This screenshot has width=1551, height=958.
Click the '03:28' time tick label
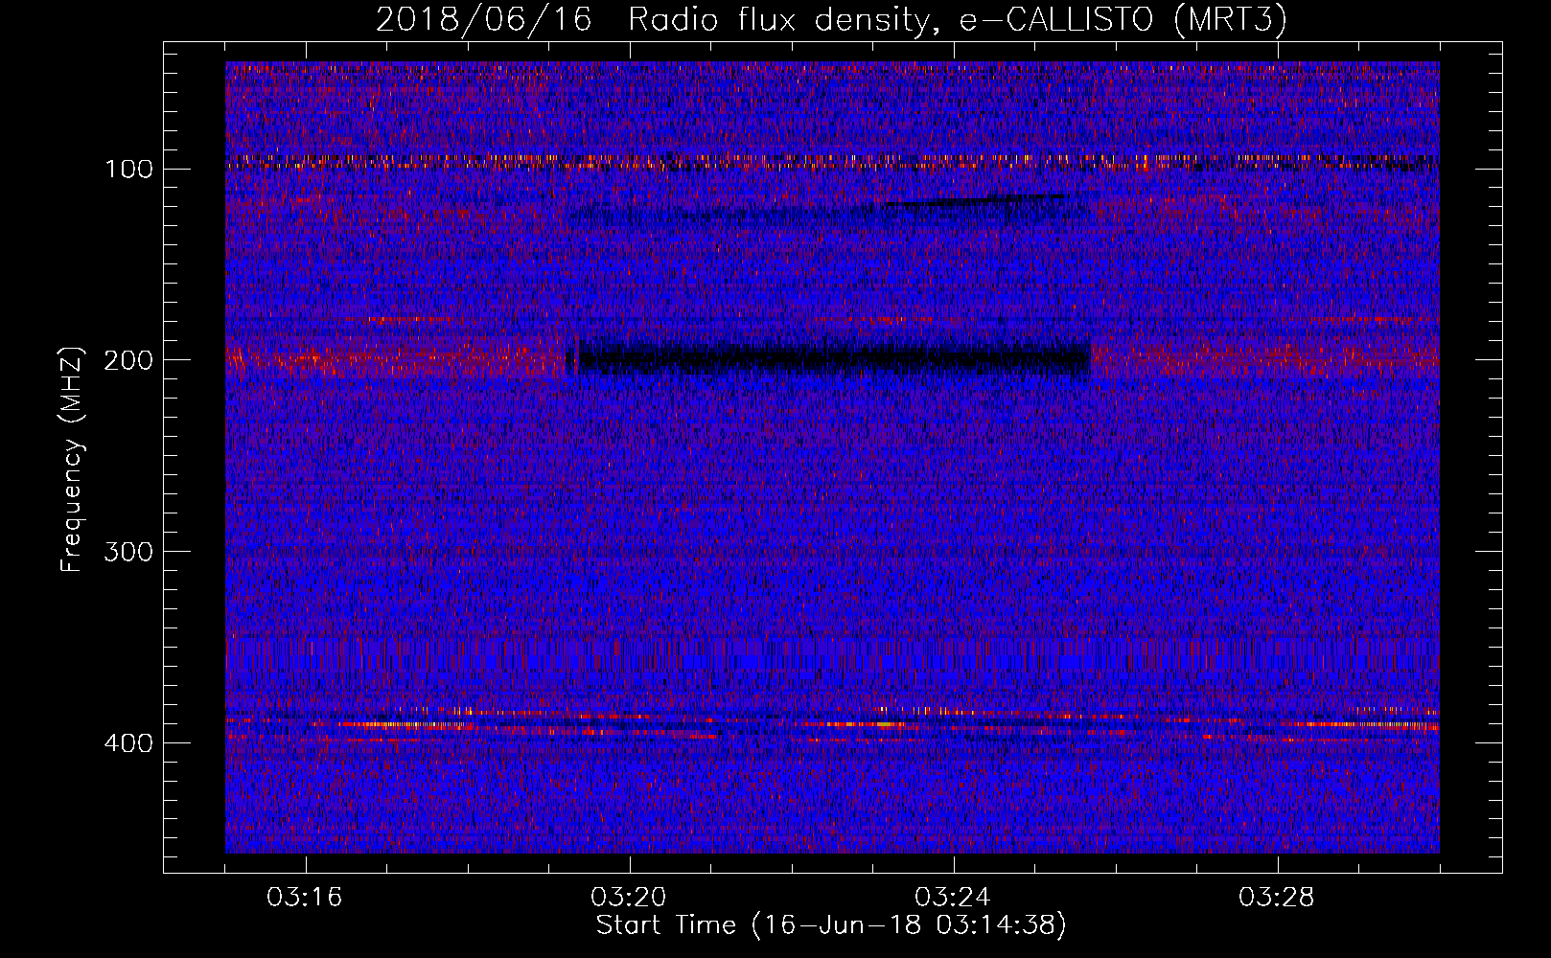[1277, 898]
